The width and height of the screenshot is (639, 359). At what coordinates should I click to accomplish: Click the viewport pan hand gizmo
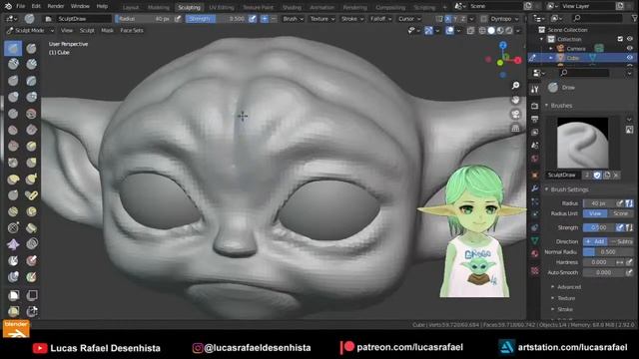pyautogui.click(x=515, y=100)
